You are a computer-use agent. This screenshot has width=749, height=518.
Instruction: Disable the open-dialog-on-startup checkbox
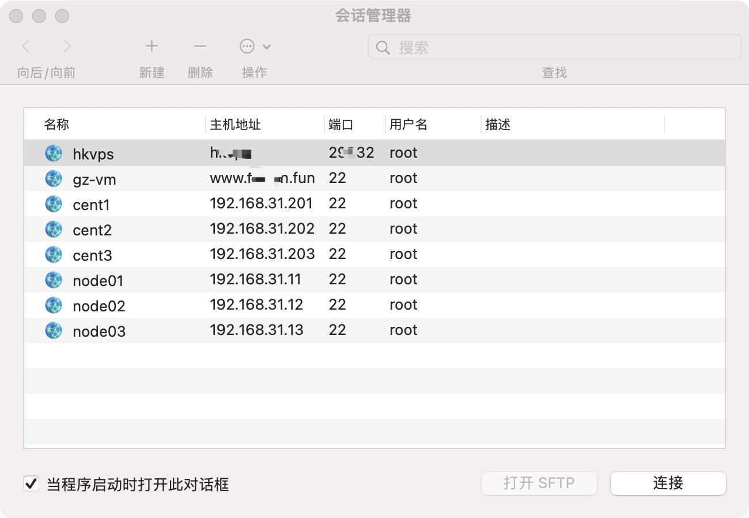31,485
